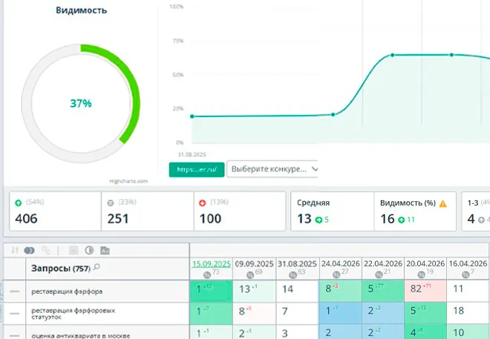
Task: Open search magnifier next to Запросы
Action: click(x=97, y=266)
